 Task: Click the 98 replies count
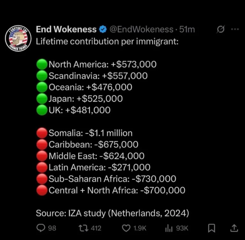pyautogui.click(x=52, y=228)
